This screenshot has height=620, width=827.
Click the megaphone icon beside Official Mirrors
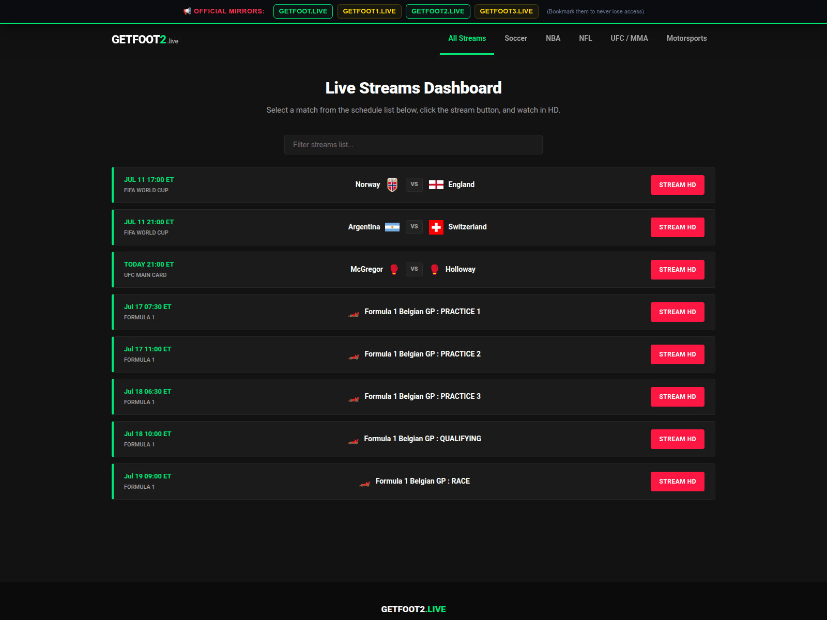(x=187, y=11)
